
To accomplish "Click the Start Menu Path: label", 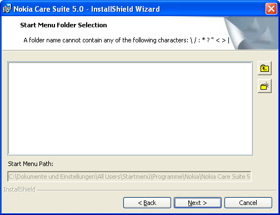I will (x=31, y=164).
